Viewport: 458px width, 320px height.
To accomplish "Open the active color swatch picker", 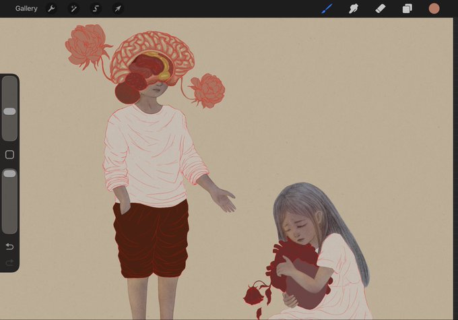I will point(434,9).
